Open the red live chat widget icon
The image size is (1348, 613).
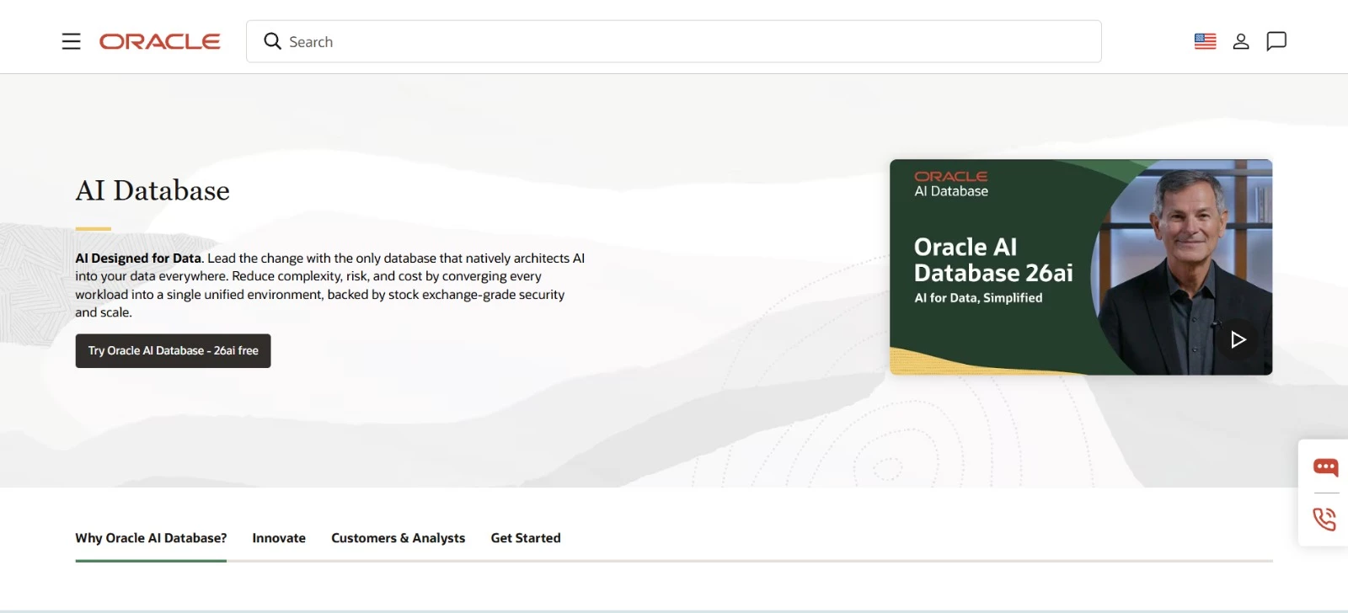pos(1325,466)
